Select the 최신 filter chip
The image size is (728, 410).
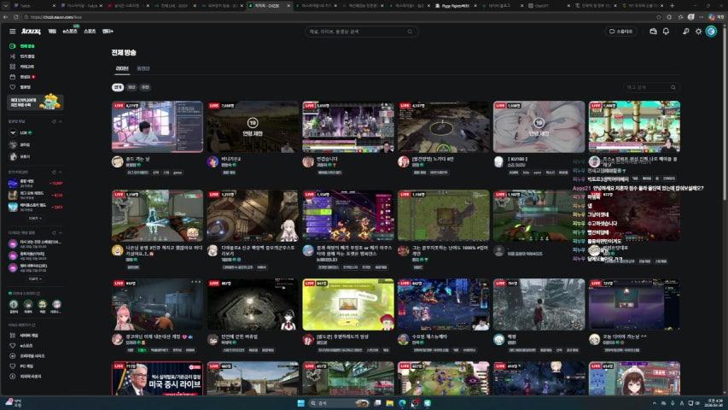point(131,87)
